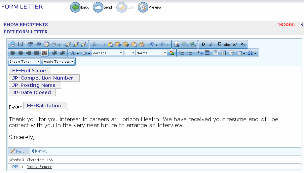This screenshot has height=173, width=304.
Task: Click the Preview button
Action: 149,7
